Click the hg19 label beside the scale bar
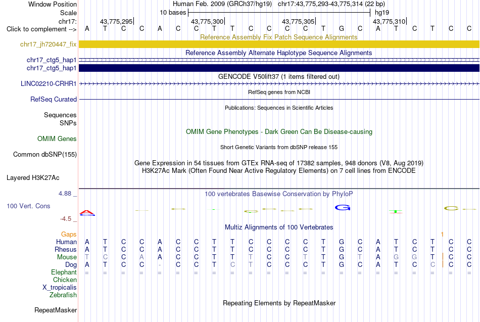This screenshot has height=322, width=480. (382, 13)
